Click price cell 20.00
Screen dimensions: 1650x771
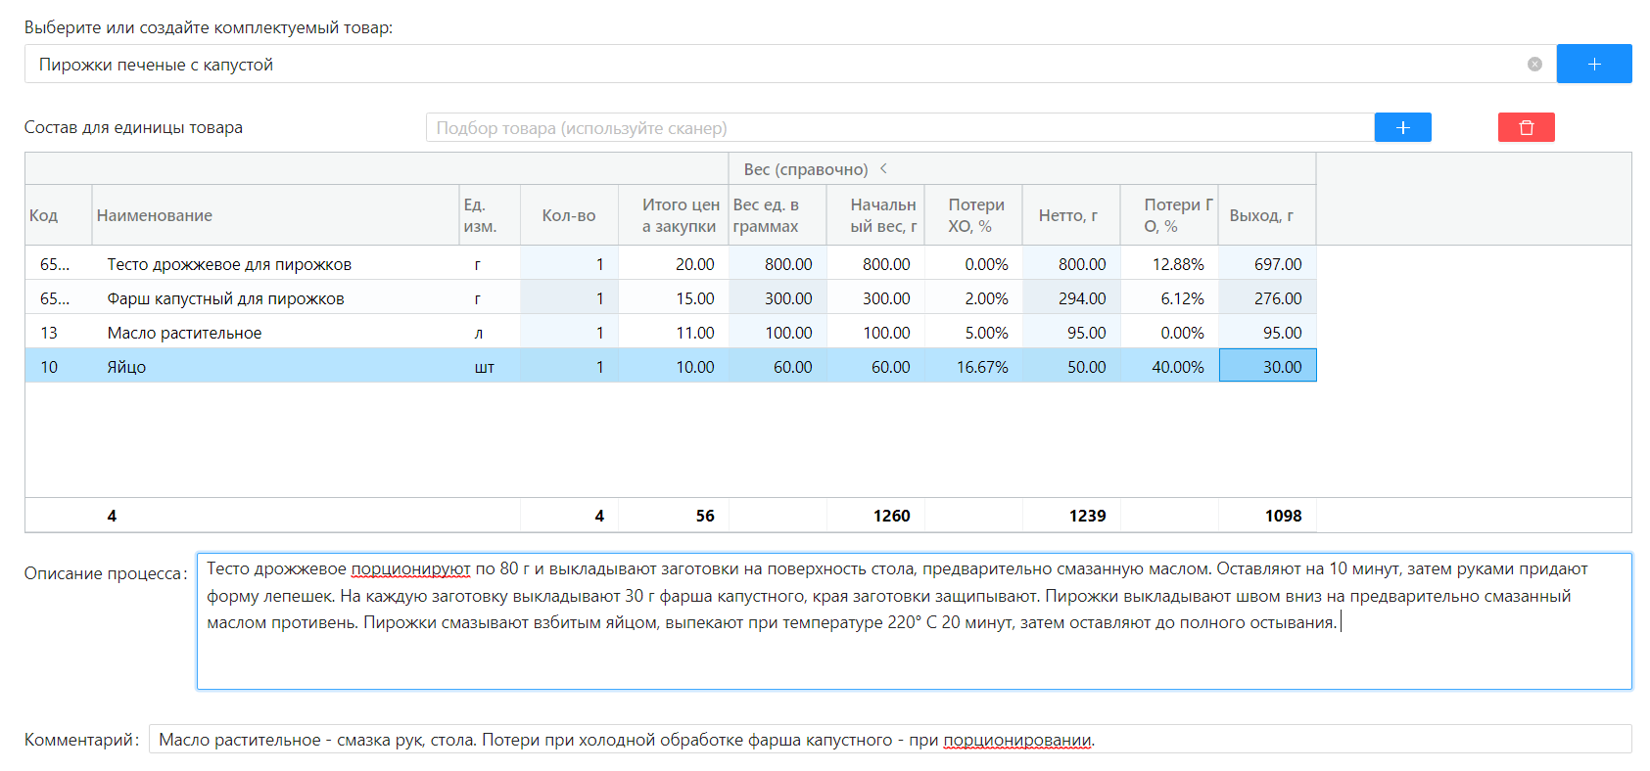click(674, 264)
